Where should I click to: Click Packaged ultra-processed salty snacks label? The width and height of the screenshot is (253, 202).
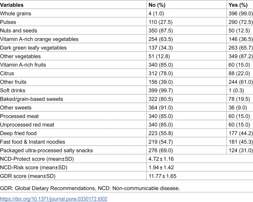point(47,150)
